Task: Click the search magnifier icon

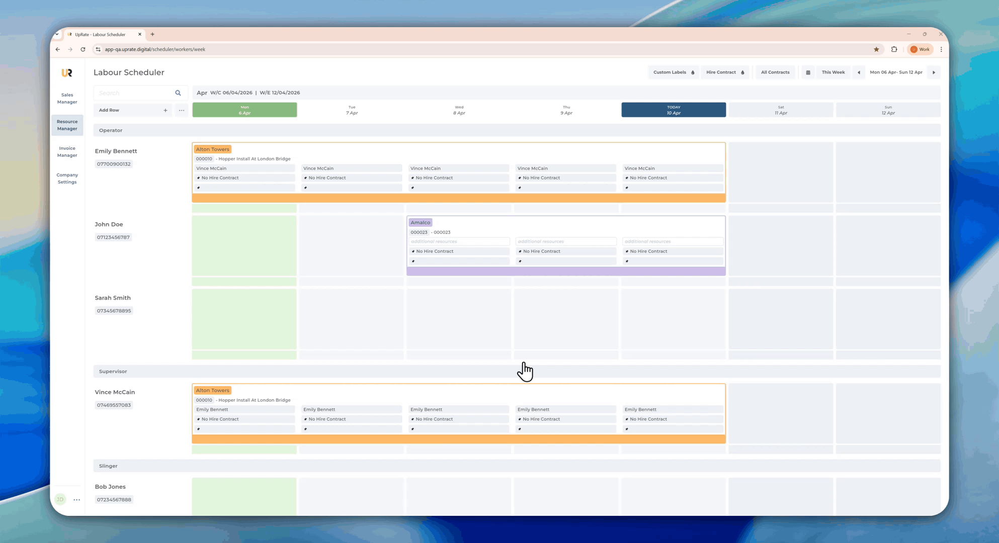Action: (x=178, y=93)
